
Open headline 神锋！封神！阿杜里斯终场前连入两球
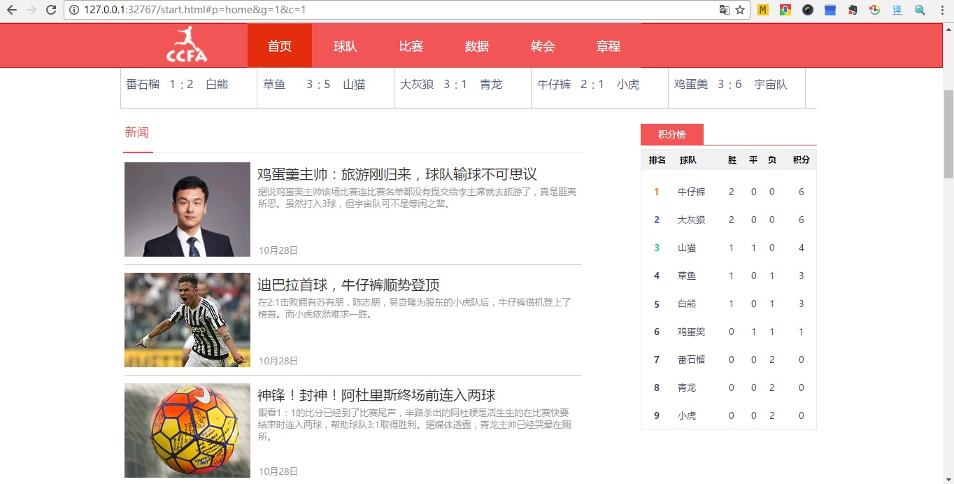[x=376, y=395]
